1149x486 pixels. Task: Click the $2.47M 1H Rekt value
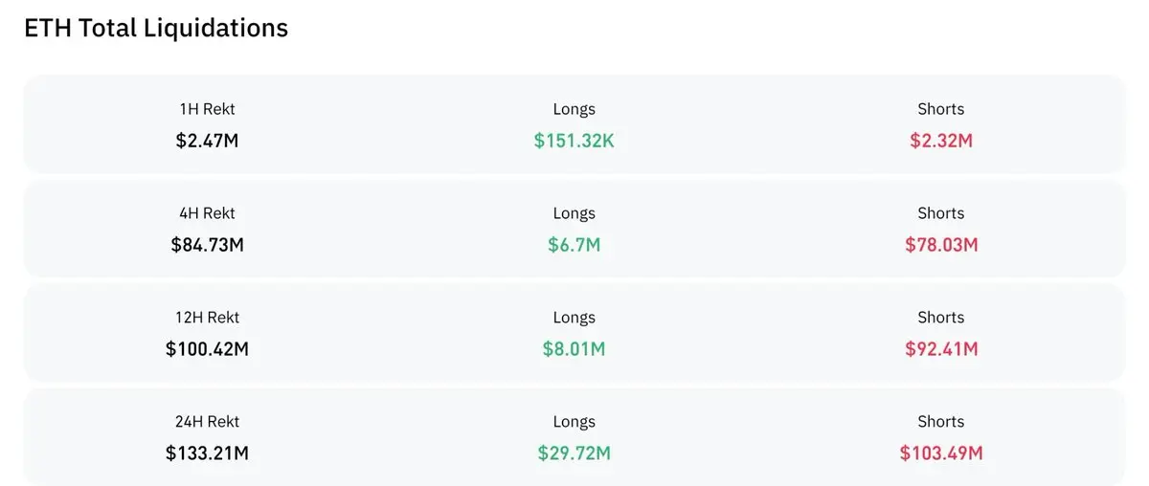207,141
